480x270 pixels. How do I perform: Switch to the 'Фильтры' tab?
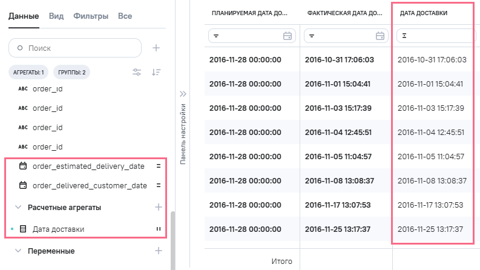tap(91, 16)
